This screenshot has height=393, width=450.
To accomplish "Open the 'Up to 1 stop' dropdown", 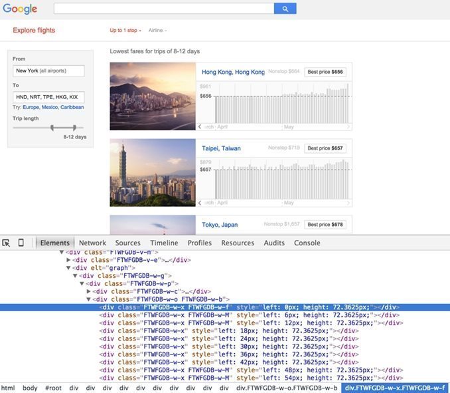I will click(x=125, y=31).
